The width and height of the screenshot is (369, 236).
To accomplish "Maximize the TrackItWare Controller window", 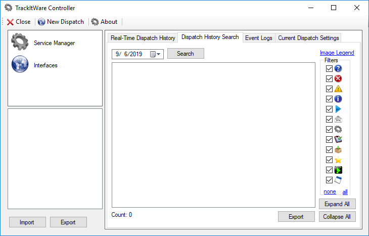I will [334, 8].
